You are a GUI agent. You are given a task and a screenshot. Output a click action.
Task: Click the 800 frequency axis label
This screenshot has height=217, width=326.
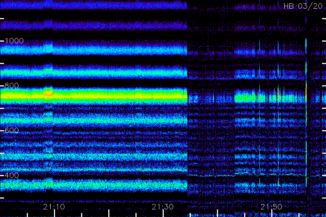point(12,86)
